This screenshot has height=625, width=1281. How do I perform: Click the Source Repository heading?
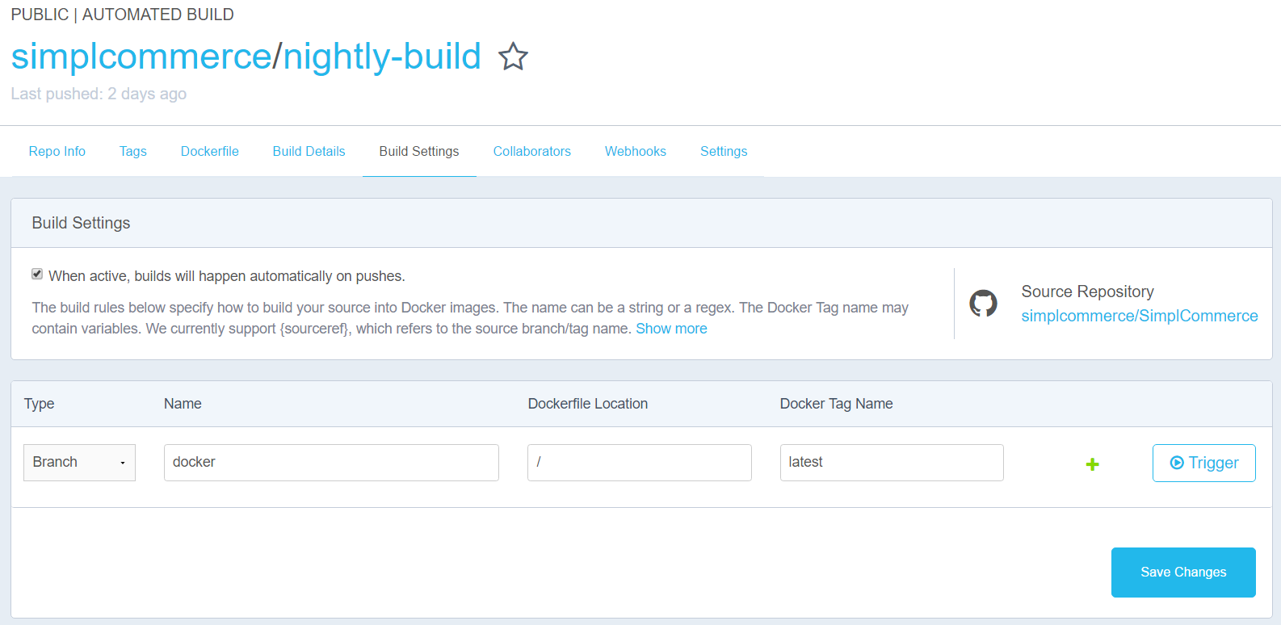pos(1087,292)
